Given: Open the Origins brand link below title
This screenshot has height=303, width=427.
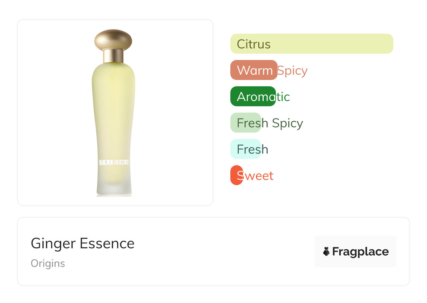Looking at the screenshot, I should [x=48, y=263].
